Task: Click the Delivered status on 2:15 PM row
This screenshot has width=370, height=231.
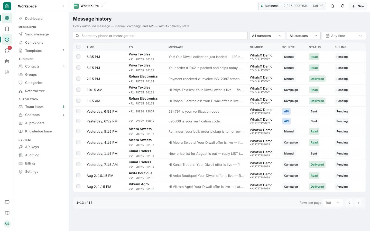Action: [x=317, y=79]
